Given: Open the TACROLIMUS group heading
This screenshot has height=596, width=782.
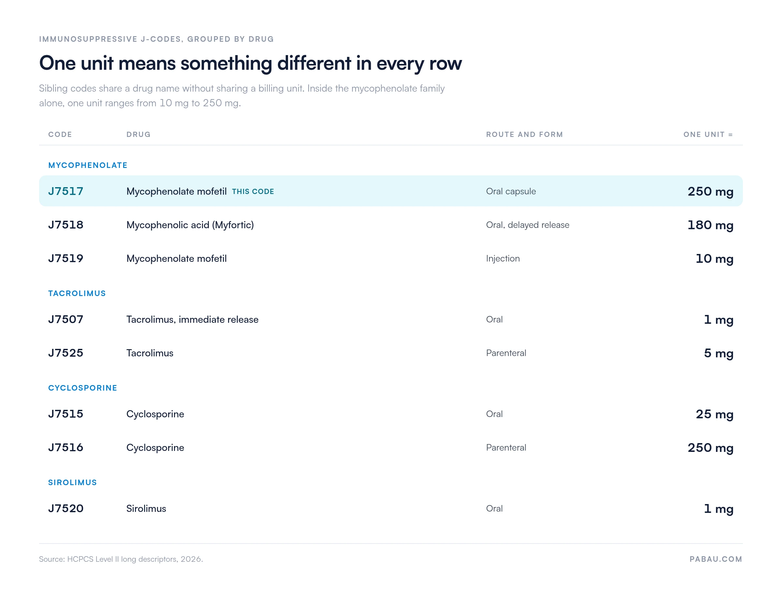Looking at the screenshot, I should (x=77, y=293).
